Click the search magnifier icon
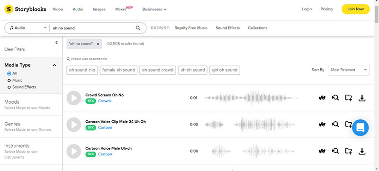379x171 pixels. pos(138,28)
